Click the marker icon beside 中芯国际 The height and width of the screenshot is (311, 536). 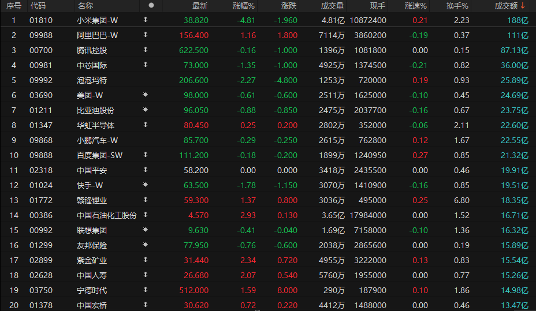pos(146,65)
